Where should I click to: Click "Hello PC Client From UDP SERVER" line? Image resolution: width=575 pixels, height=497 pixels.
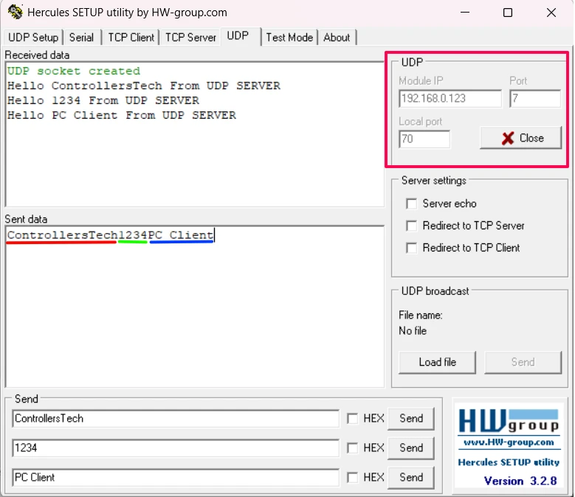[122, 115]
